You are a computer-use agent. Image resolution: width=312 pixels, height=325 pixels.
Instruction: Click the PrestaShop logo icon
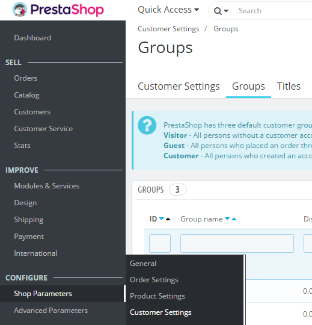pos(20,10)
